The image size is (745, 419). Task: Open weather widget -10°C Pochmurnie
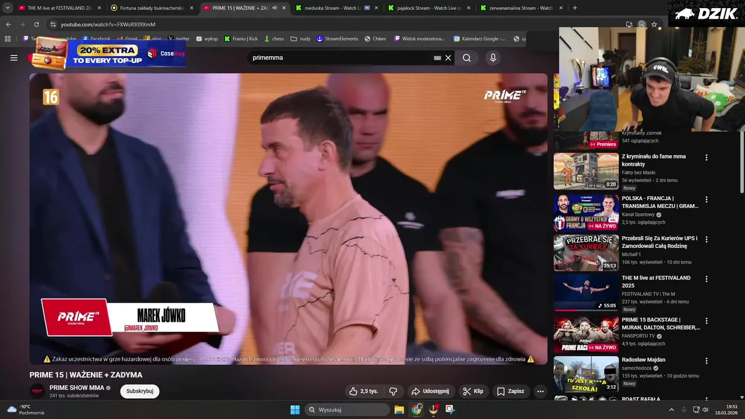[26, 410]
